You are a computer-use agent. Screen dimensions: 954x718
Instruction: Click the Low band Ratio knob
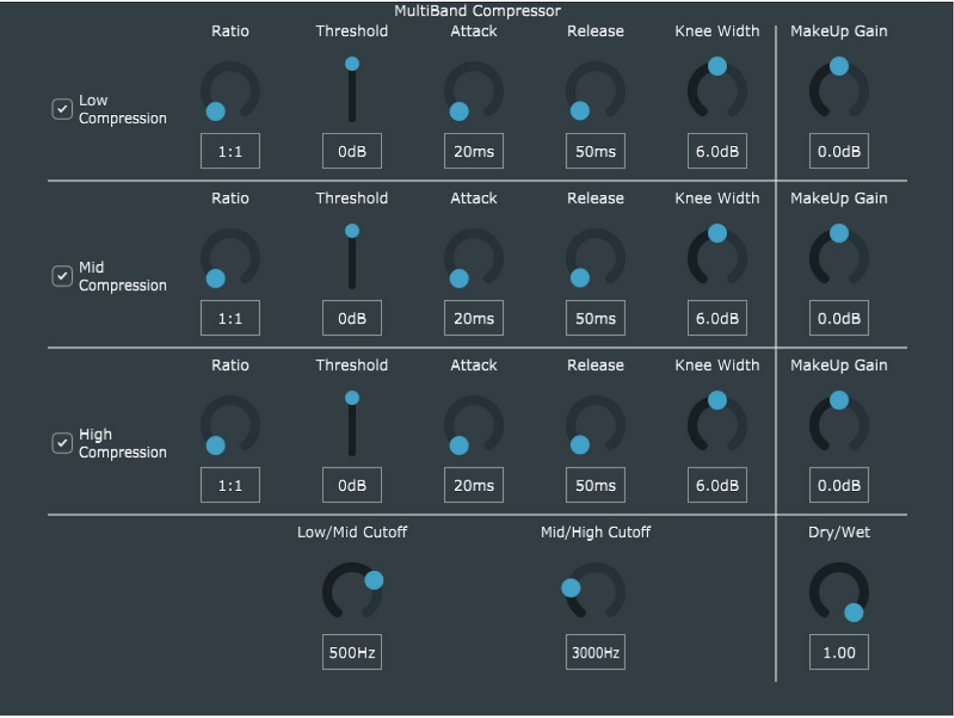tap(230, 91)
